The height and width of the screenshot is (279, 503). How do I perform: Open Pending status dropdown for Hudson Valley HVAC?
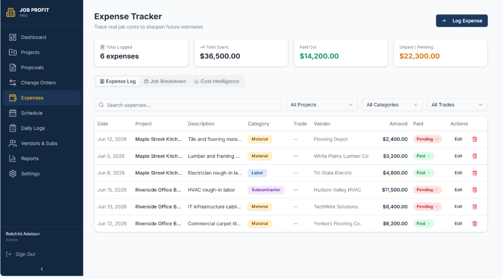[427, 190]
